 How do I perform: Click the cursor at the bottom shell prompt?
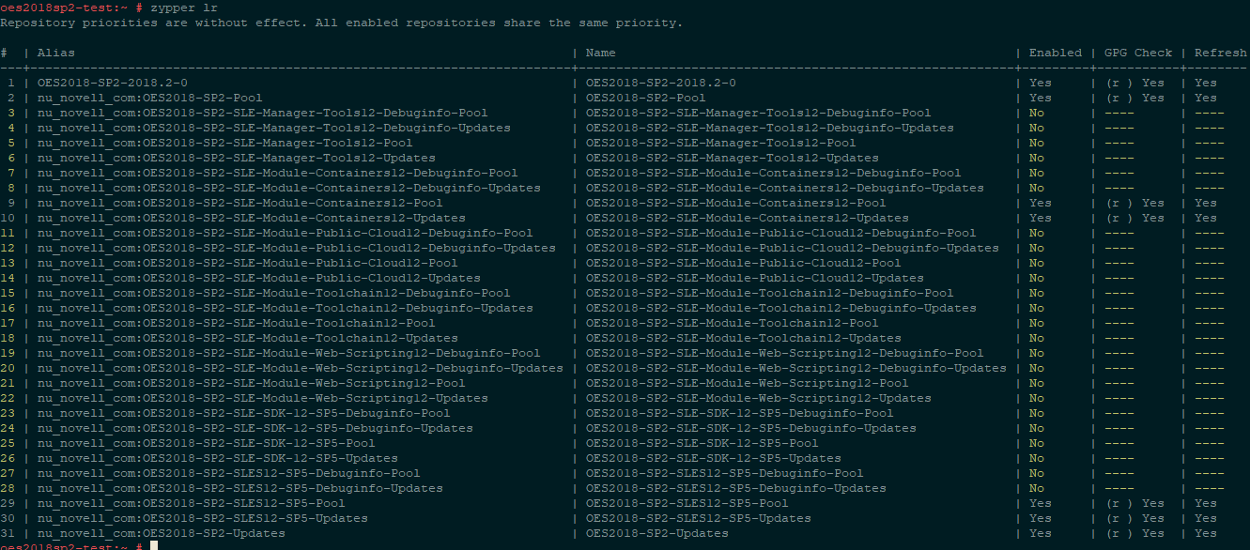click(153, 545)
